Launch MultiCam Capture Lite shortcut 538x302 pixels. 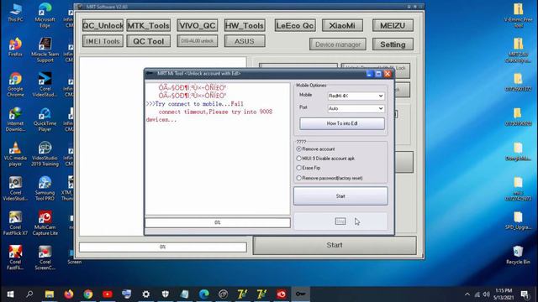[x=45, y=223]
